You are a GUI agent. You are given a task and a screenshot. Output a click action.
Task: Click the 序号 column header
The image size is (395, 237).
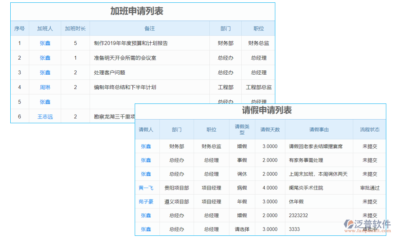pos(19,28)
